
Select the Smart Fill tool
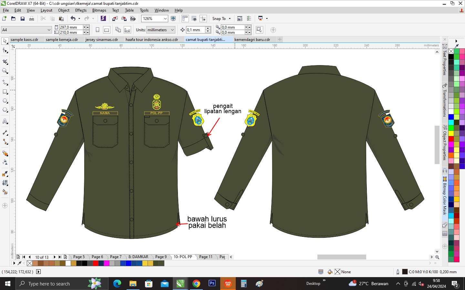(x=5, y=192)
